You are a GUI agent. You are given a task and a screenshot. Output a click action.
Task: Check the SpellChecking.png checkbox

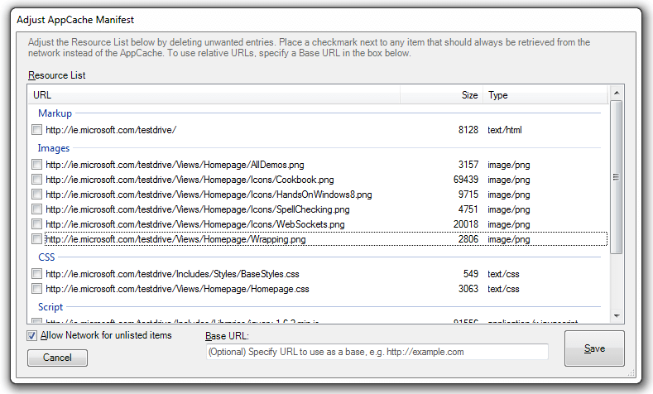tap(36, 209)
